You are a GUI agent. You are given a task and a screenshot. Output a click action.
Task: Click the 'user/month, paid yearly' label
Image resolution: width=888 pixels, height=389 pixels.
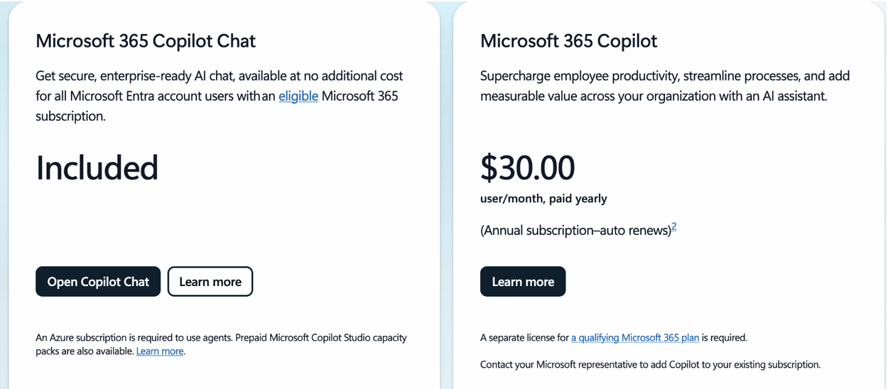click(x=543, y=199)
